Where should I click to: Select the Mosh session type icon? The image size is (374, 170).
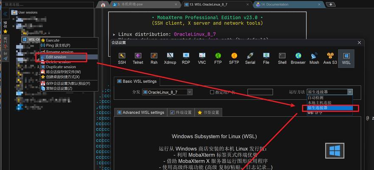[x=314, y=56]
